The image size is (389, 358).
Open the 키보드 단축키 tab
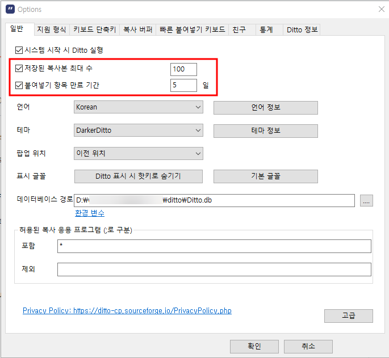click(94, 30)
